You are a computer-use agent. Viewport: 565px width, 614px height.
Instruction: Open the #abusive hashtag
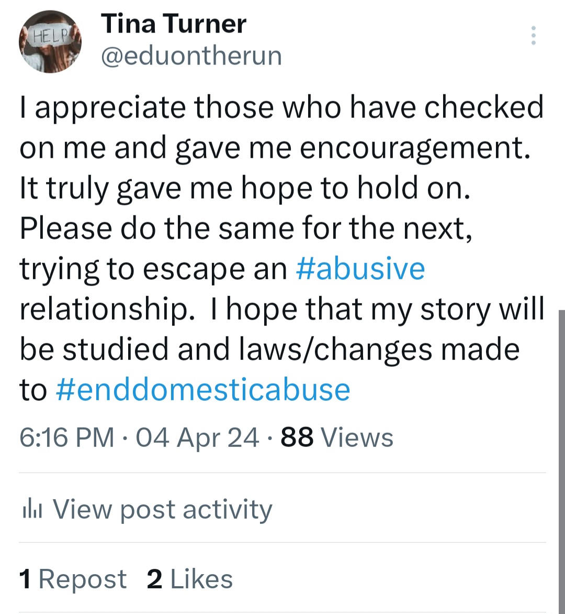pos(360,269)
